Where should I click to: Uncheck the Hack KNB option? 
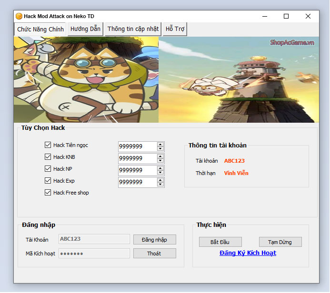[48, 157]
